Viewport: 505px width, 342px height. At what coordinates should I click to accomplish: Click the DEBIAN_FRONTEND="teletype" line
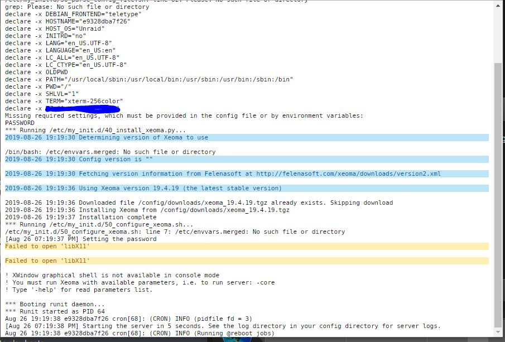click(x=73, y=14)
